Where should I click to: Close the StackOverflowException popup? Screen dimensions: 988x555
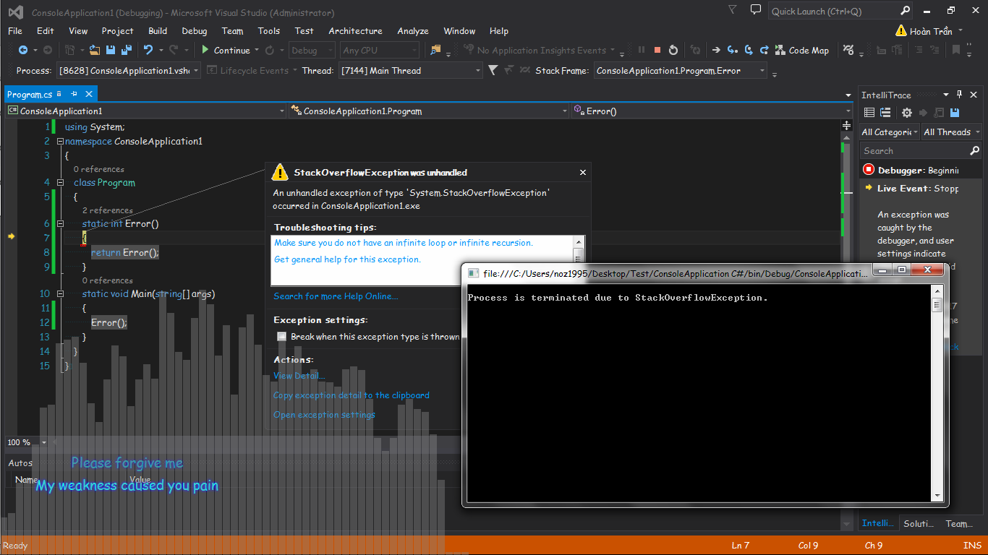click(583, 173)
